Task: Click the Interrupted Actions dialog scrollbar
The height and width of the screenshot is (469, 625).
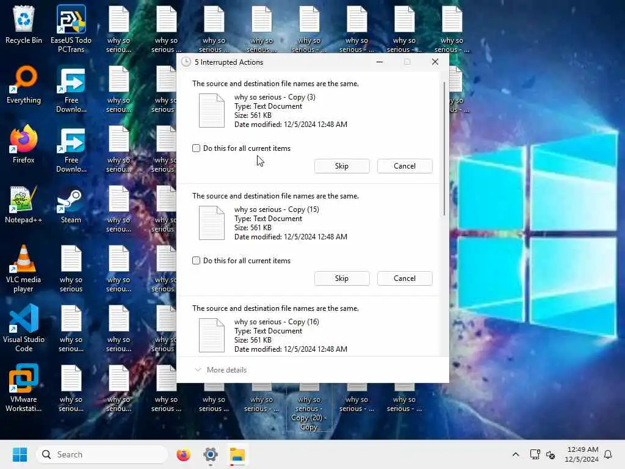Action: point(444,150)
